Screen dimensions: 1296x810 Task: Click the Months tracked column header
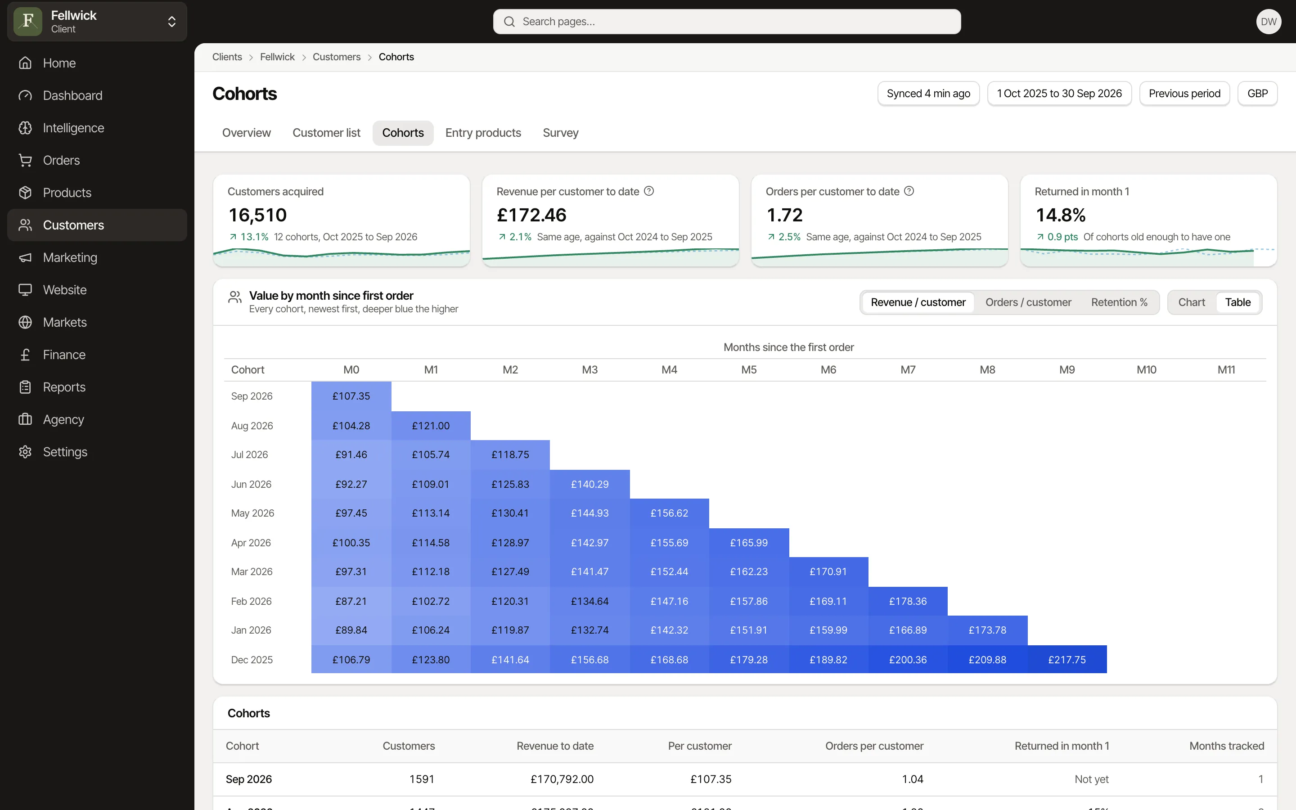tap(1226, 746)
